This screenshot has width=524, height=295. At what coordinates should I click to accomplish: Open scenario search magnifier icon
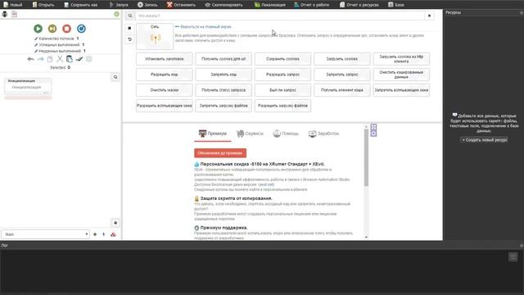coord(115,77)
